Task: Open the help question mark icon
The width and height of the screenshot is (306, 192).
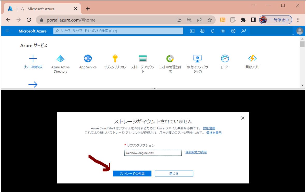Action: coord(233,31)
